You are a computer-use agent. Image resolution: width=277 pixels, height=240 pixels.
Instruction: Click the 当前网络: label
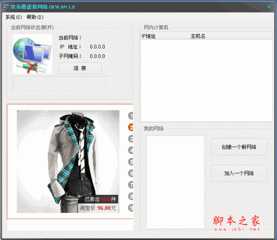[x=70, y=37]
